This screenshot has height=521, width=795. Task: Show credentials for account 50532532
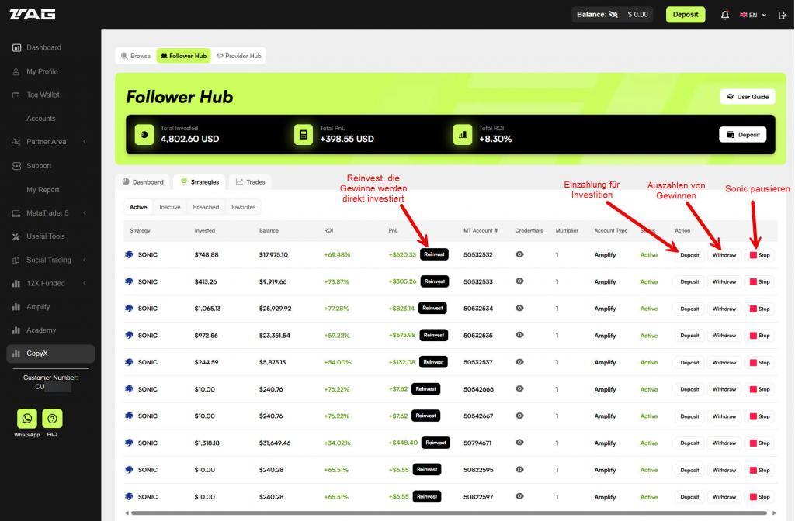point(519,254)
